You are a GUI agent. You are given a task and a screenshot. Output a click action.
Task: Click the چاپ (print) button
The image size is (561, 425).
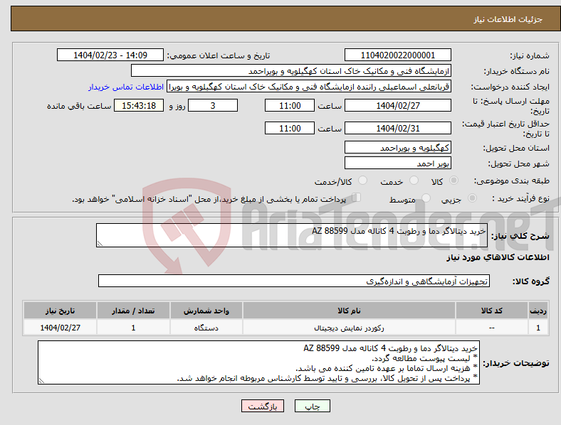coord(312,406)
